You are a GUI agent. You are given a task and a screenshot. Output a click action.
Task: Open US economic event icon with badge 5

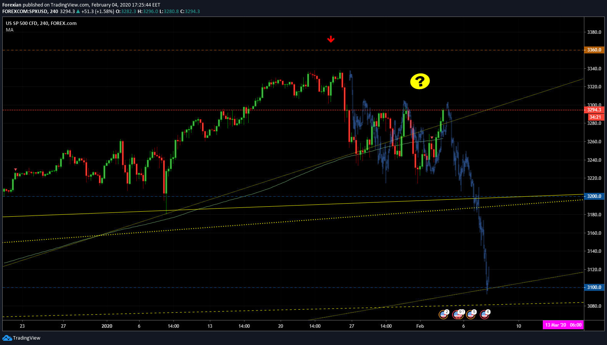[471, 315]
